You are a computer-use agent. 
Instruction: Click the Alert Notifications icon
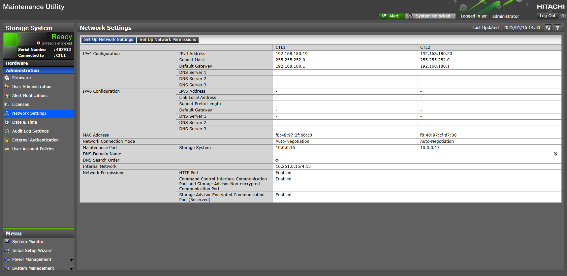(7, 96)
